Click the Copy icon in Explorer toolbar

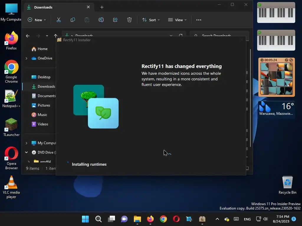[x=73, y=20]
